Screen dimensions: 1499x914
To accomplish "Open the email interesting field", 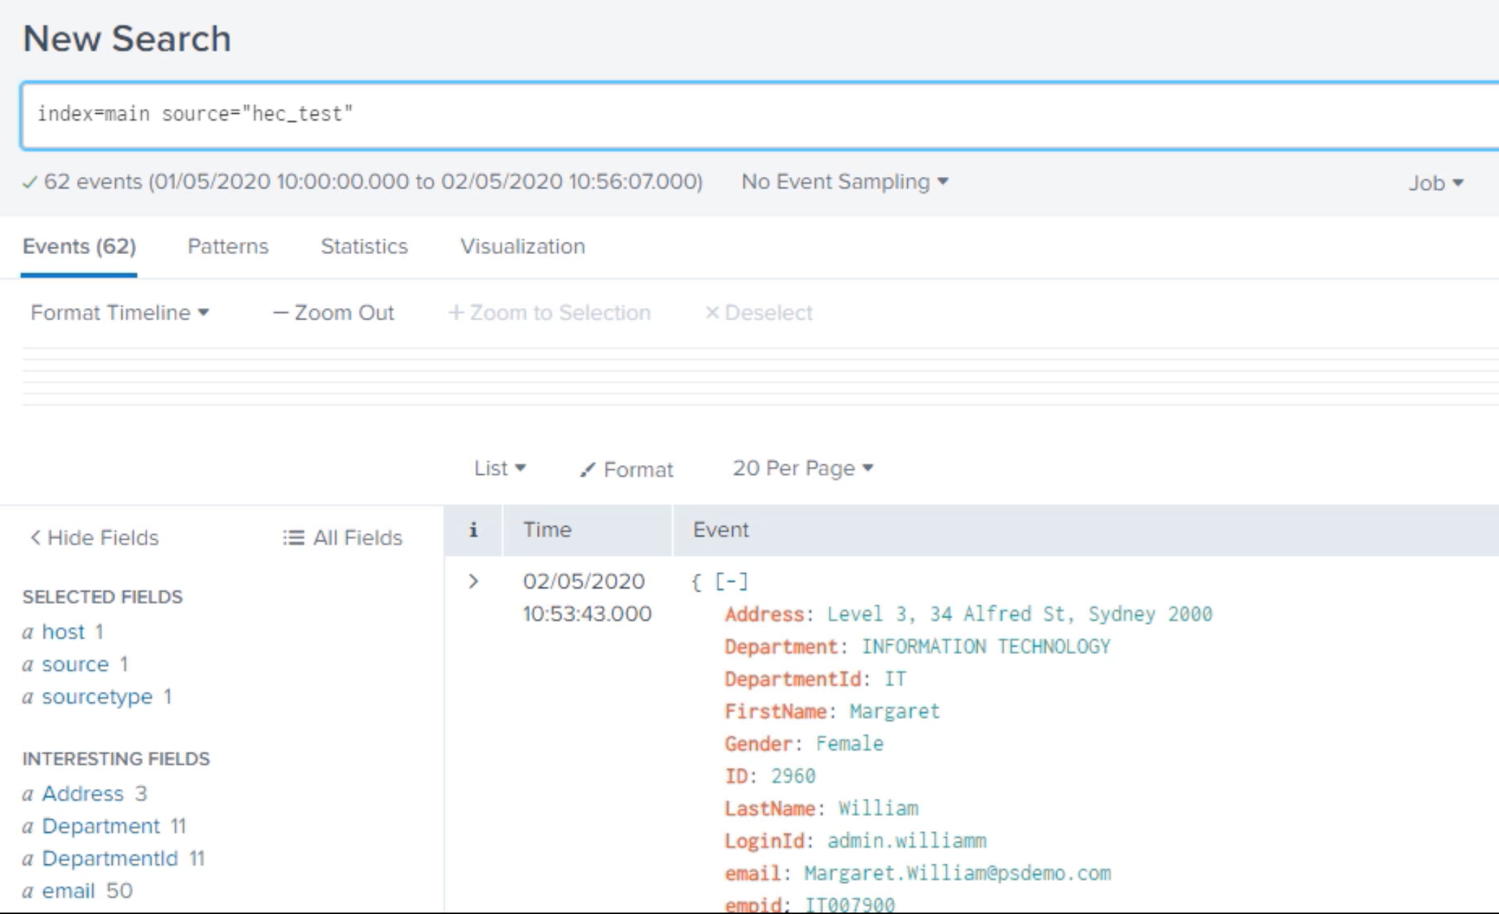I will point(68,891).
